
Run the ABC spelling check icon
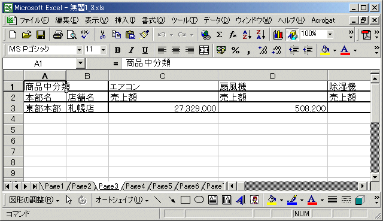(x=85, y=35)
